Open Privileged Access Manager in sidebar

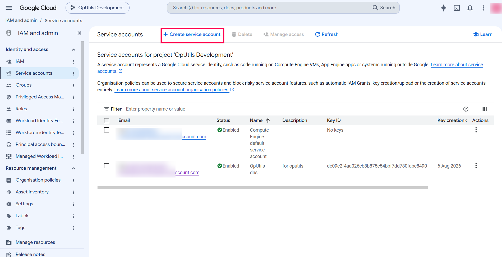pyautogui.click(x=40, y=97)
